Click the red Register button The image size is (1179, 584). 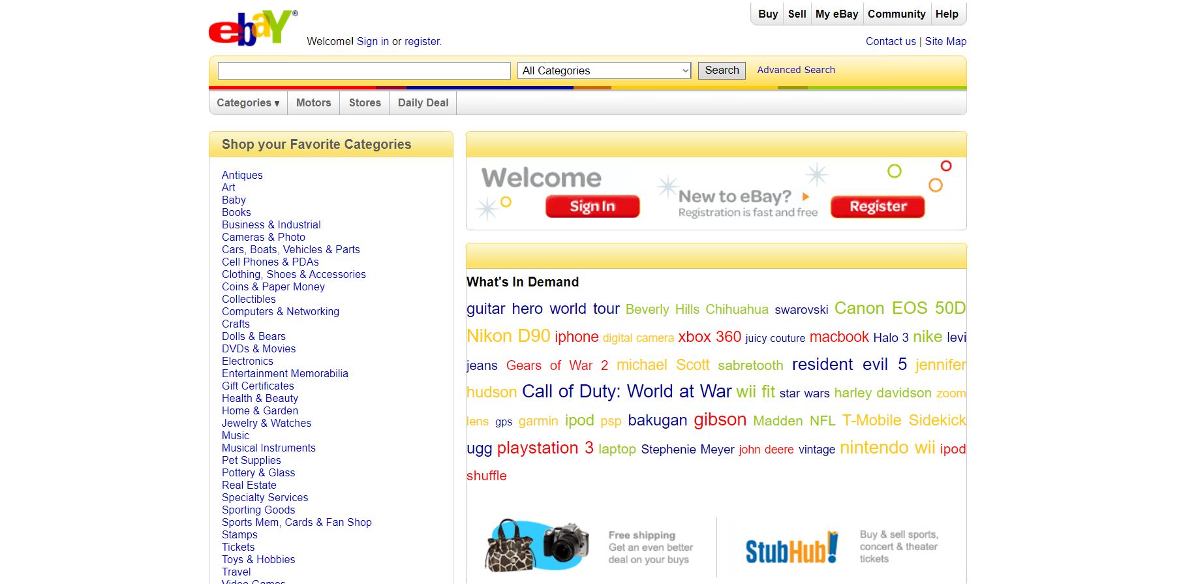coord(878,206)
